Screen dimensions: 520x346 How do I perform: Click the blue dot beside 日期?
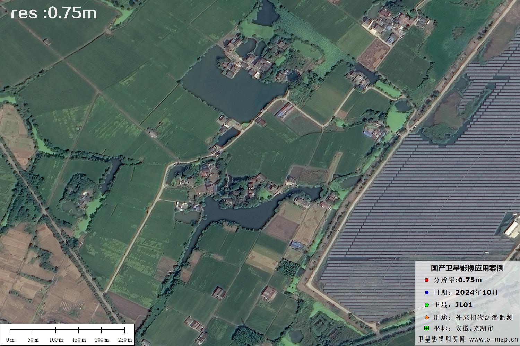427,292
